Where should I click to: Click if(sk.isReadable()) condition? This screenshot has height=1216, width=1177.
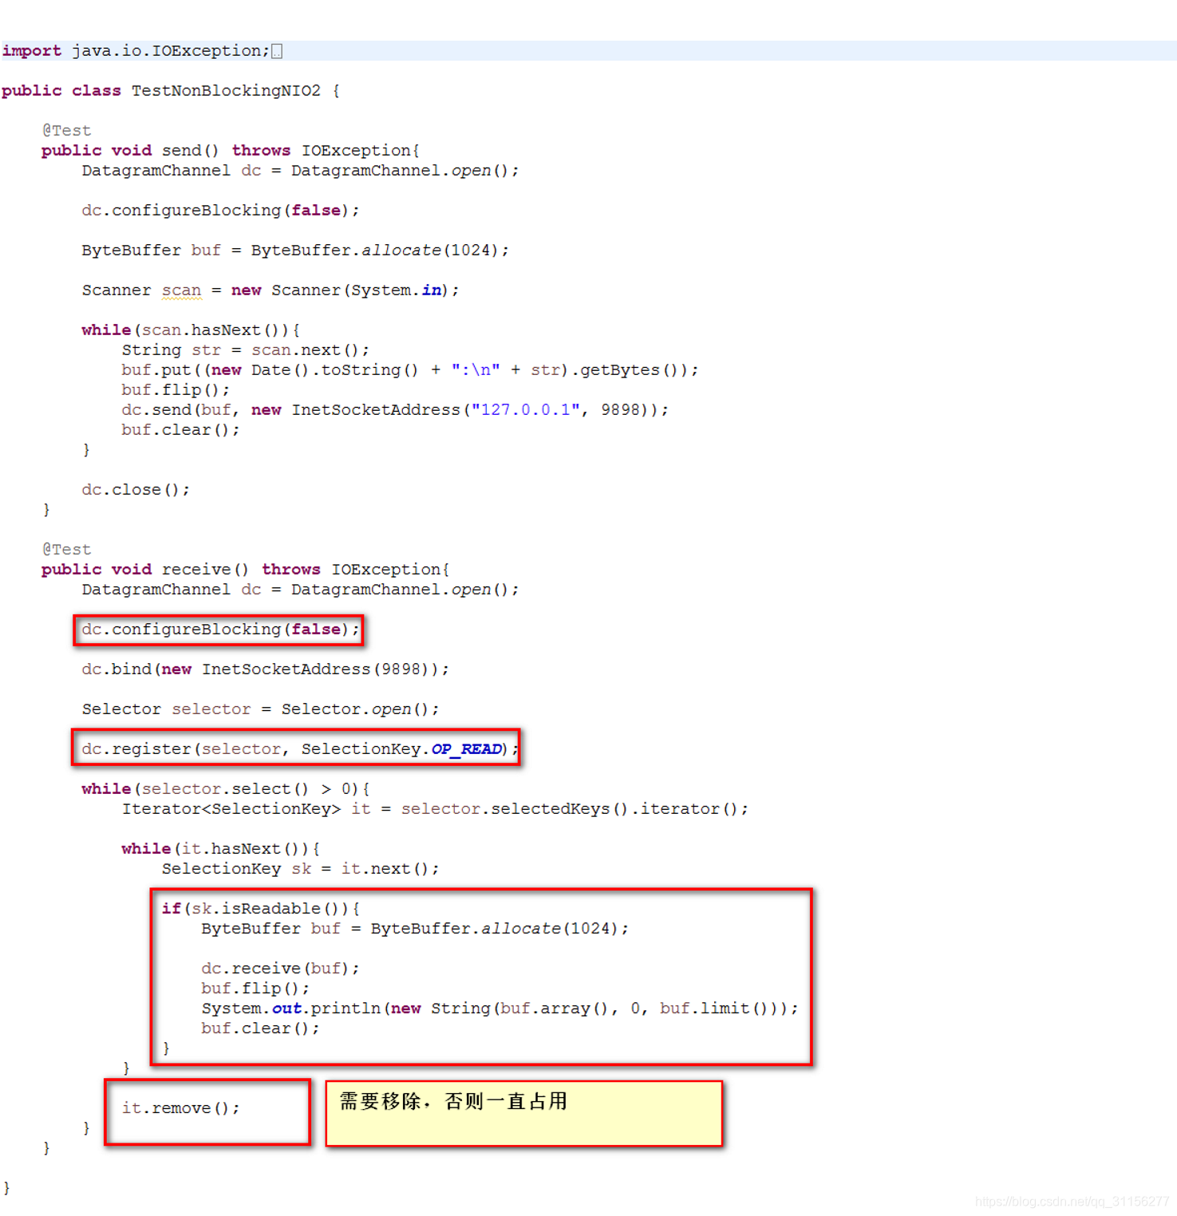point(261,909)
